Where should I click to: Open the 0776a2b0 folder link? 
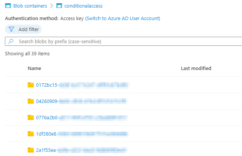point(47,117)
